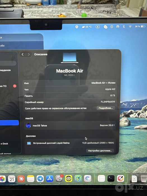
Task: Click the settings sidebar search field
Action: coord(8,63)
